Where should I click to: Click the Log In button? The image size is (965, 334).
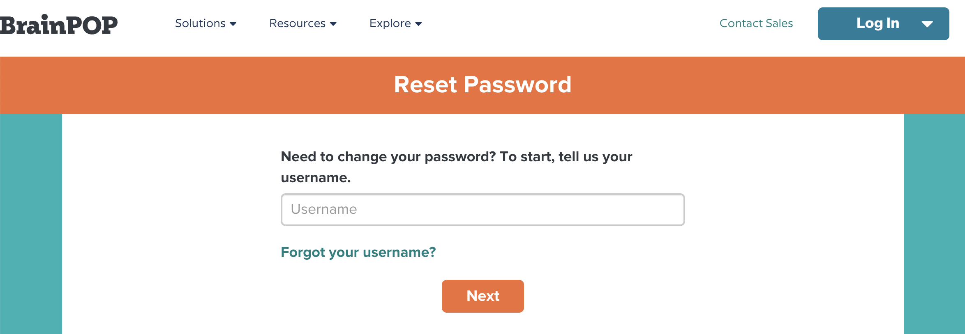click(x=877, y=23)
